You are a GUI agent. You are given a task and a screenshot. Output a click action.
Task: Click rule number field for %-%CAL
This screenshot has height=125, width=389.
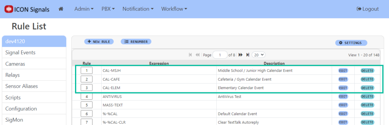click(87, 114)
